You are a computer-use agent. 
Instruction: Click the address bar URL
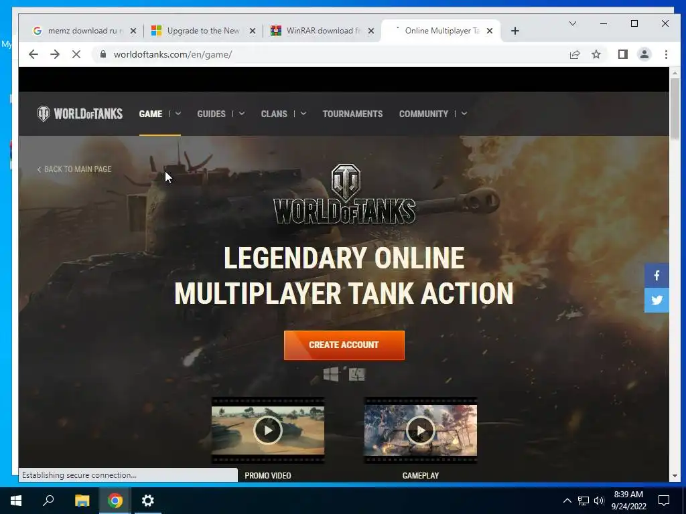click(173, 54)
